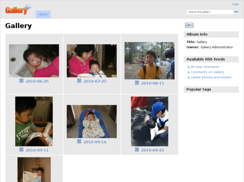The image size is (244, 182).
Task: Open baby bath thumbnail for 2010-06-25
Action: [34, 61]
